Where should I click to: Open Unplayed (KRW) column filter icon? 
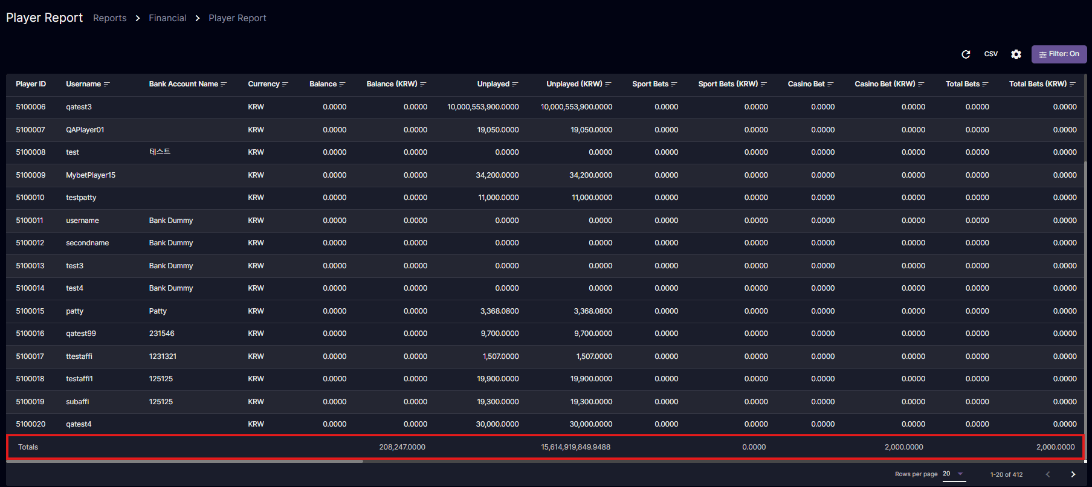[608, 84]
